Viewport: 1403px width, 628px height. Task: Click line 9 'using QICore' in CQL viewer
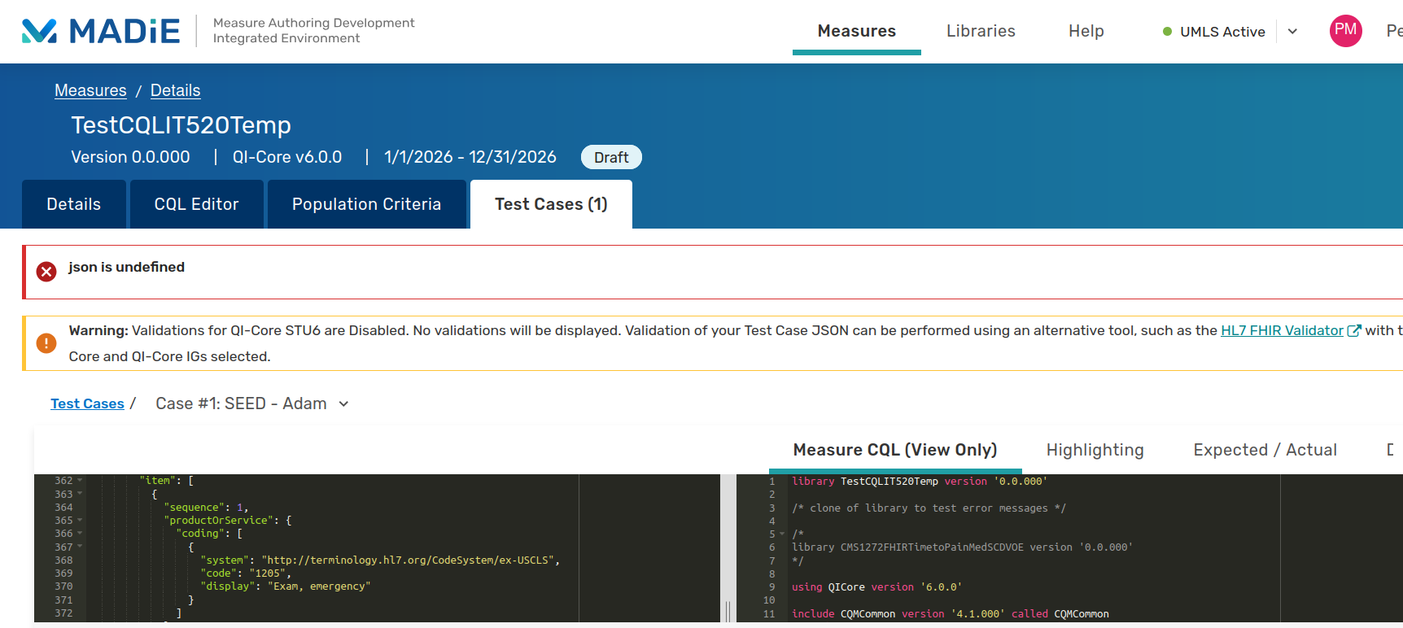[x=876, y=587]
